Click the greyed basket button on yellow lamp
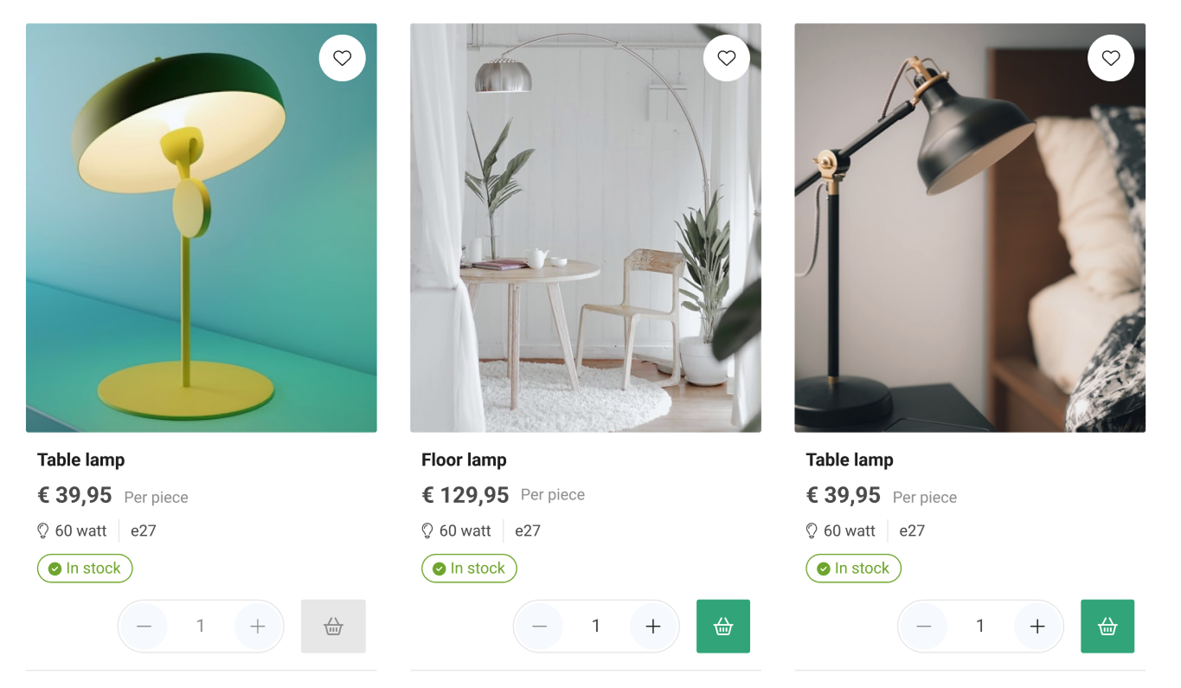Screen dimensions: 1181x688 point(333,626)
